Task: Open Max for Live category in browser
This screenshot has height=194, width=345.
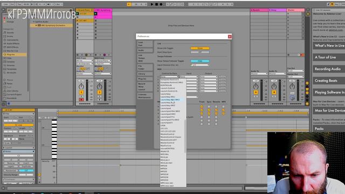Action: pyautogui.click(x=12, y=51)
